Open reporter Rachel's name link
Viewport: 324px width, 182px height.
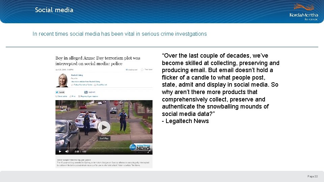click(x=77, y=75)
